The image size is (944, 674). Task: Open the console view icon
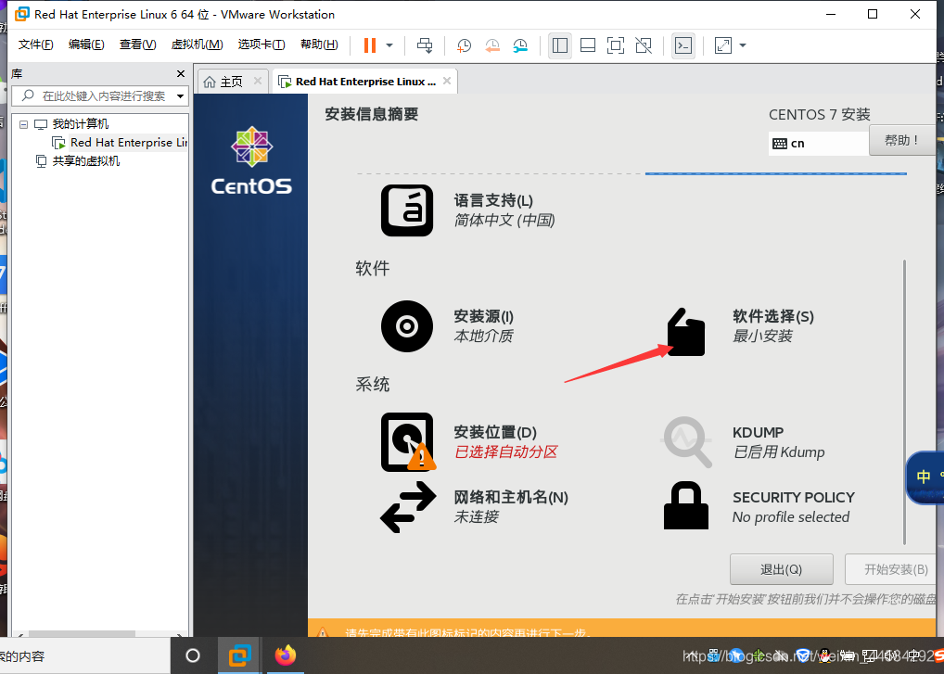pos(683,45)
